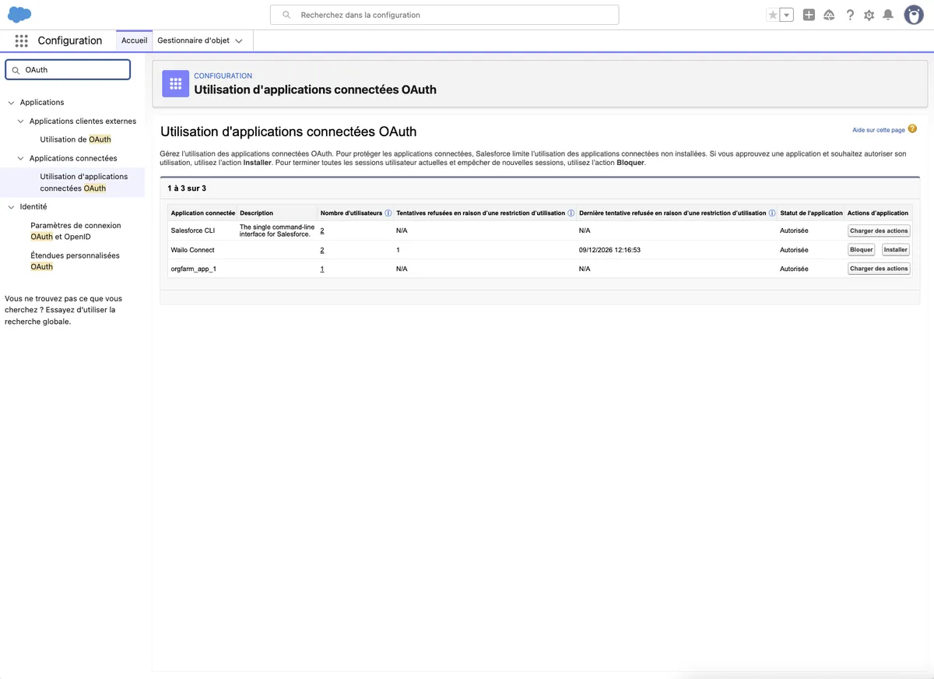The width and height of the screenshot is (934, 679).
Task: Collapse Applications connectées node
Action: tap(20, 159)
